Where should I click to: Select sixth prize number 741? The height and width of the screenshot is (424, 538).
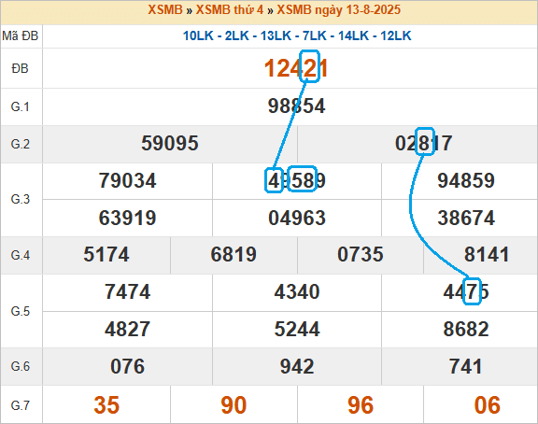466,367
